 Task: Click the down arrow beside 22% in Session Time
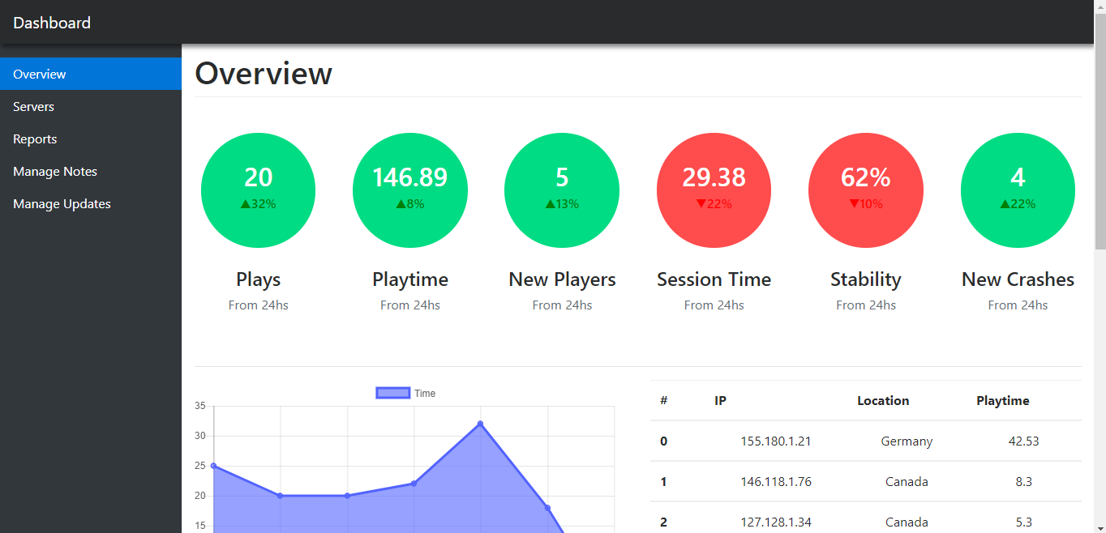point(701,204)
